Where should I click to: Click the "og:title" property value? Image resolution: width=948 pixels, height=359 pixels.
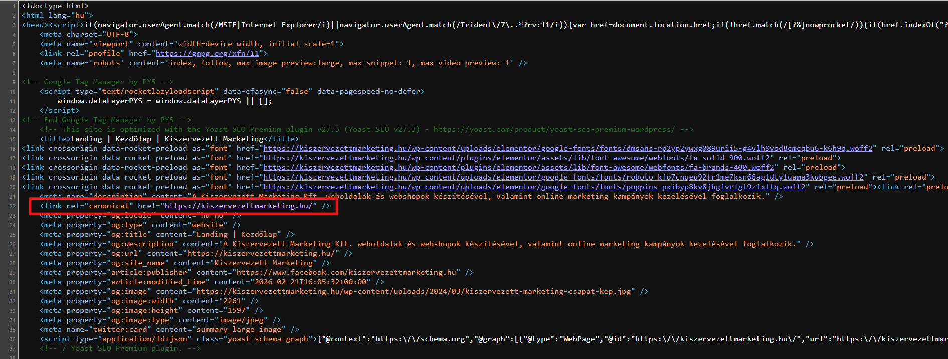tap(129, 234)
